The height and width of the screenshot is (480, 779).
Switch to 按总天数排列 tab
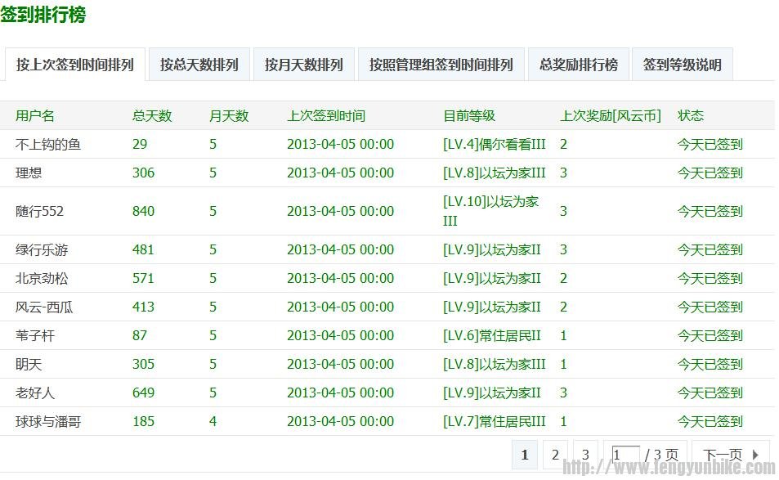pos(199,65)
